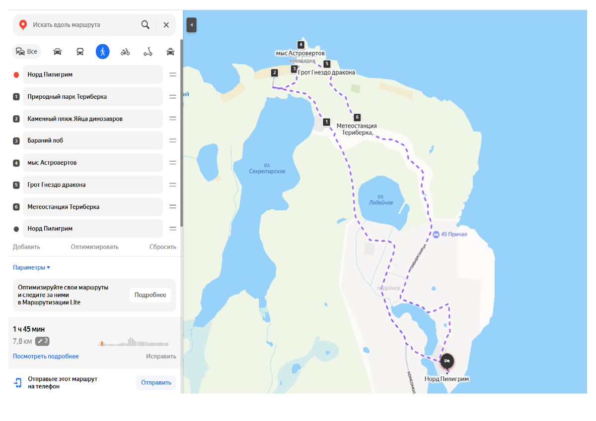The height and width of the screenshot is (421, 596).
Task: Click waypoint field Каменный пляж Яйца динозавров
Action: tap(93, 119)
